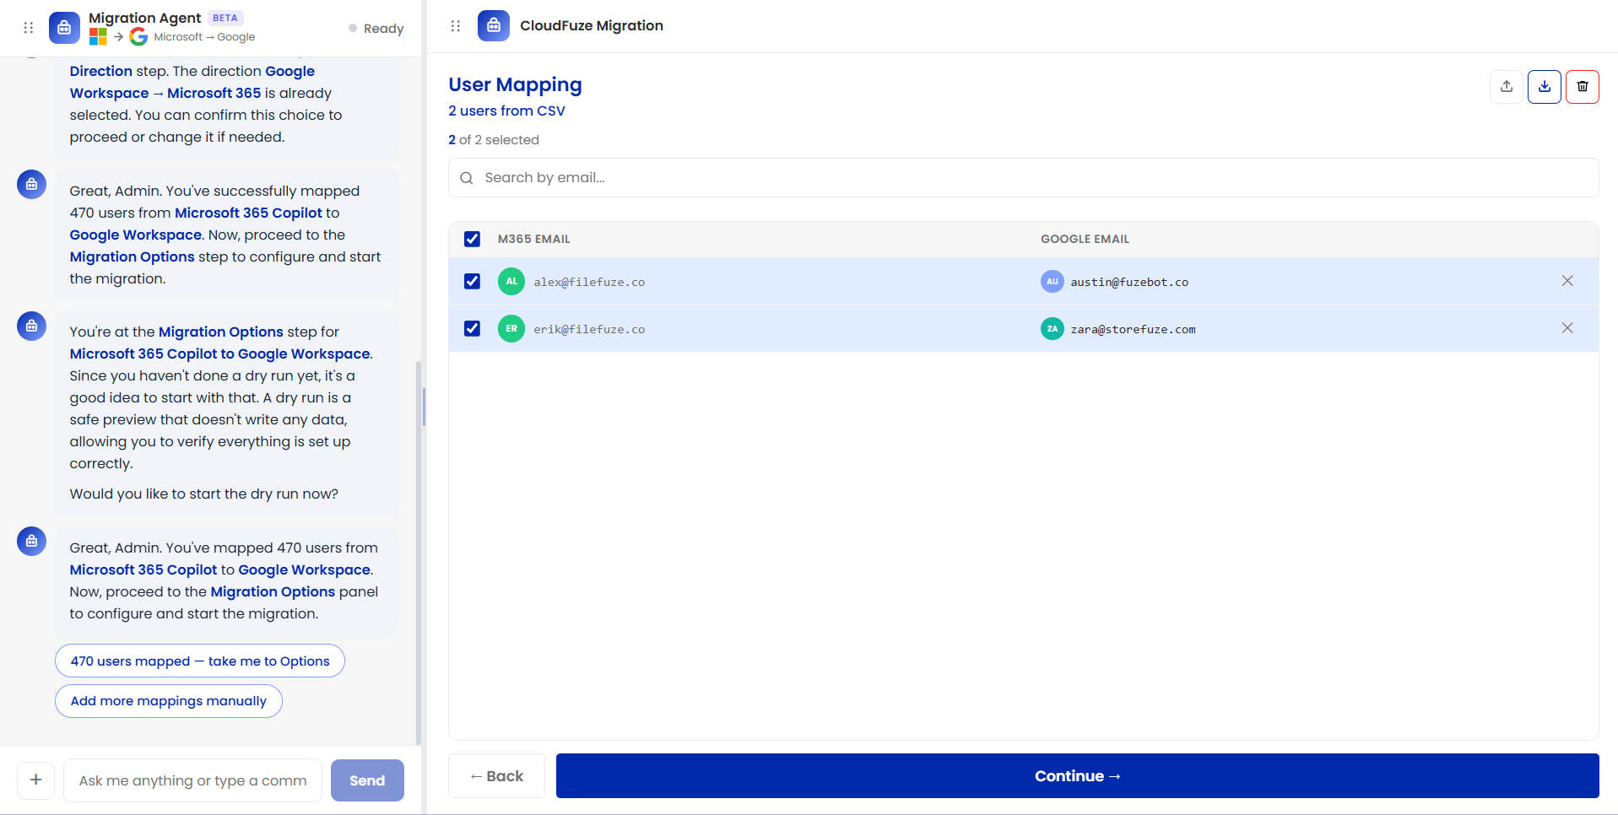1618x815 pixels.
Task: Click the magnifier icon in the search box
Action: (x=467, y=178)
